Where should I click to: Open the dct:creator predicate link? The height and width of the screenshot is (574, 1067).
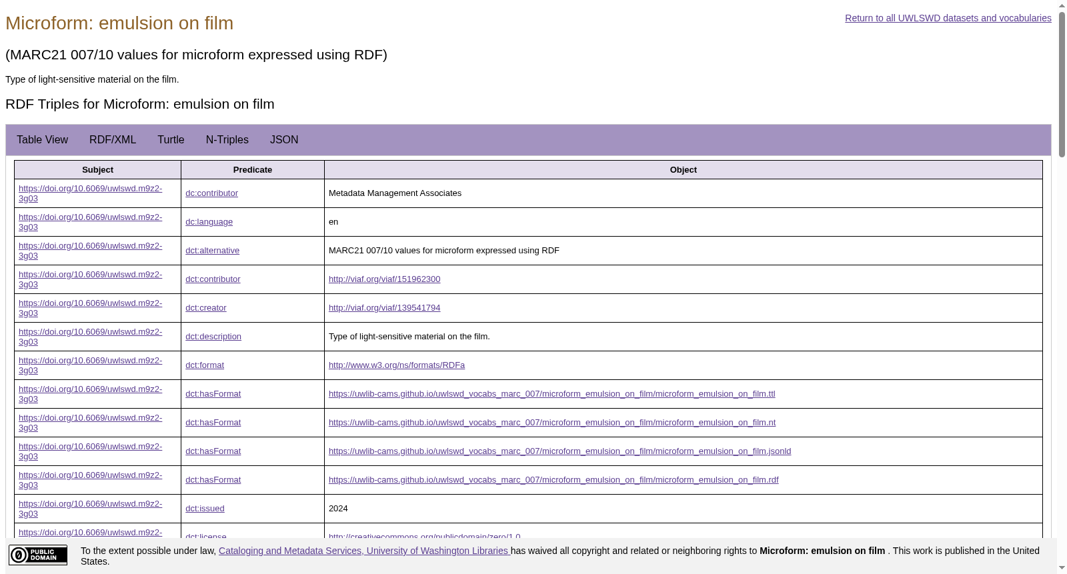(x=205, y=308)
